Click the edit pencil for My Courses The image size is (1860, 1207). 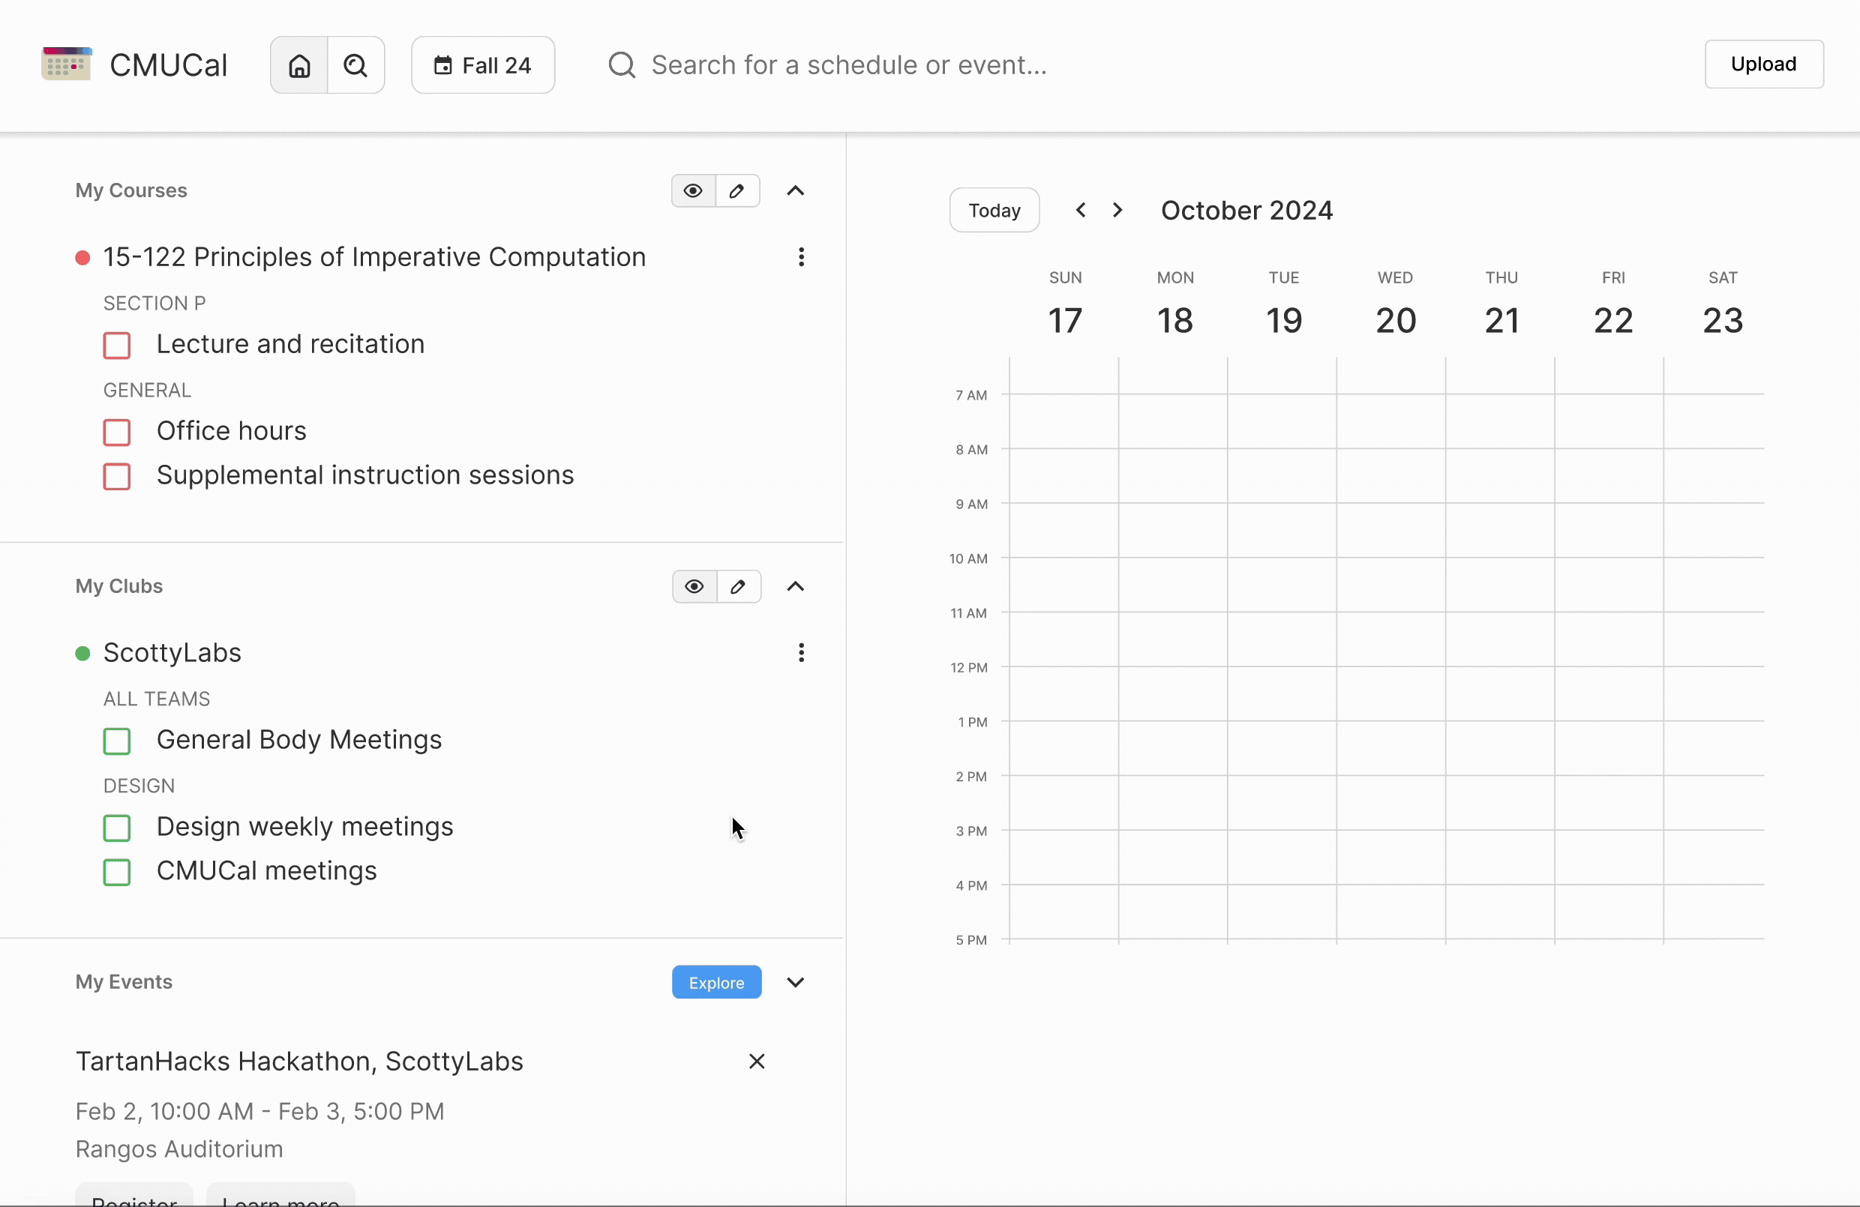click(737, 191)
